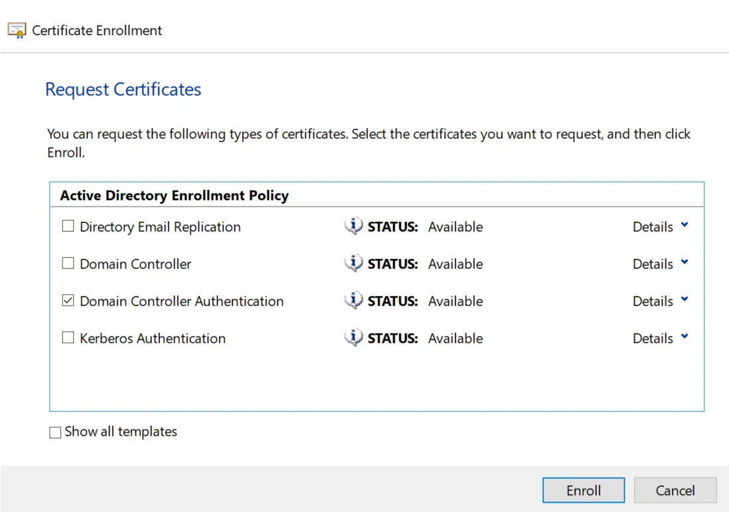Click the Cancel button

(675, 490)
